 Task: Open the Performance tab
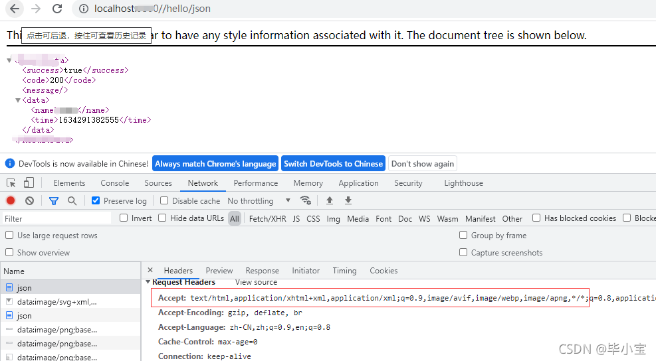tap(256, 183)
